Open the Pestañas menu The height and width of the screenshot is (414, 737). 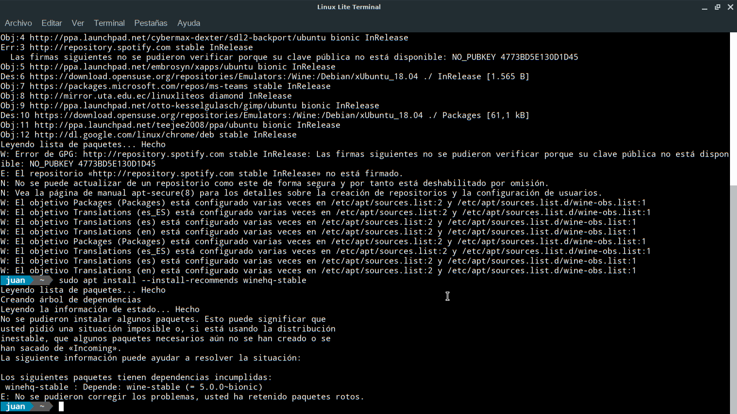click(151, 23)
